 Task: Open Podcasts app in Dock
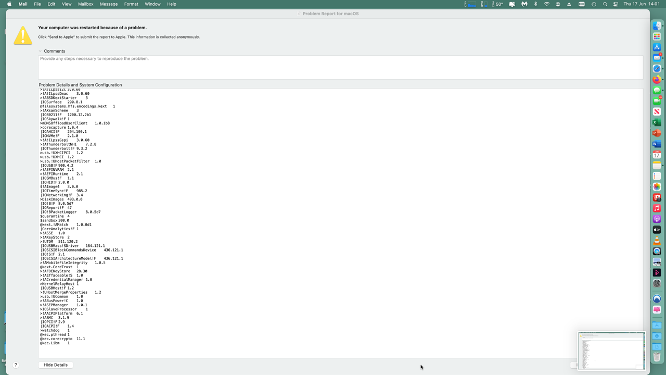[657, 219]
